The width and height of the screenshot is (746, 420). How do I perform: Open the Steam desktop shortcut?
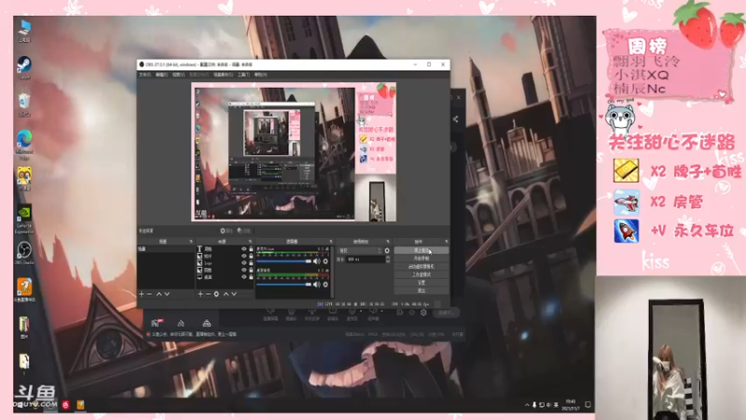24,67
